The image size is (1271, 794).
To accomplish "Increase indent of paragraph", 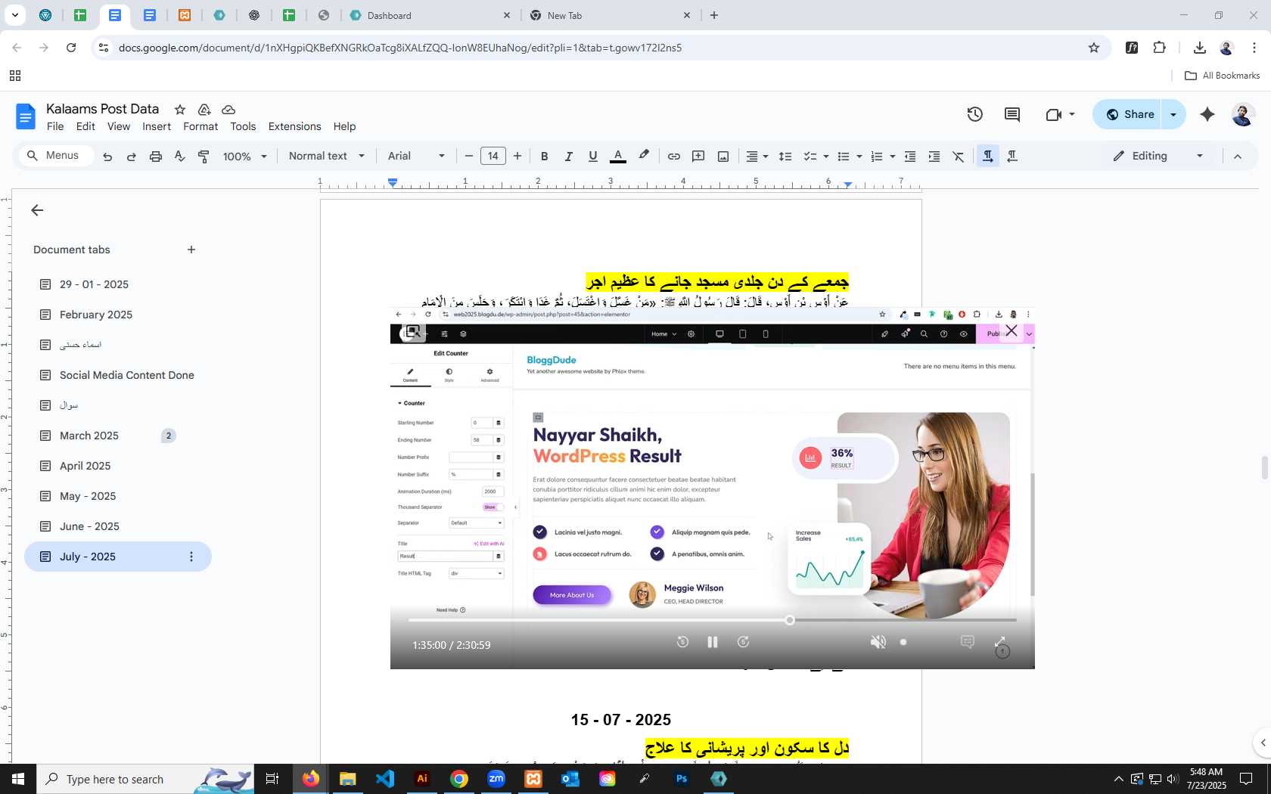I will (x=934, y=157).
